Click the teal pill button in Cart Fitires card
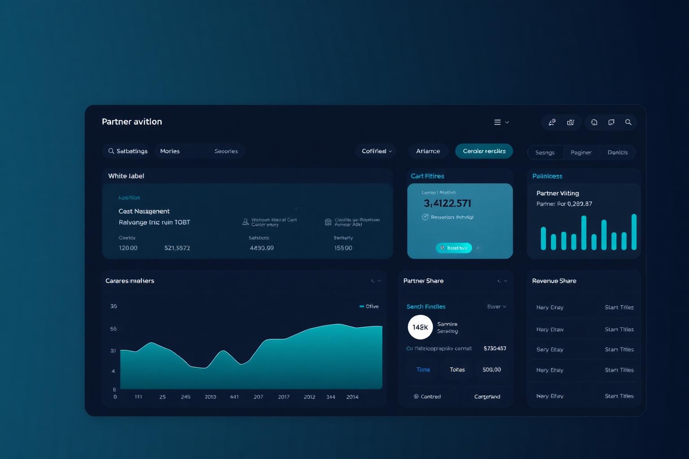 coord(454,248)
